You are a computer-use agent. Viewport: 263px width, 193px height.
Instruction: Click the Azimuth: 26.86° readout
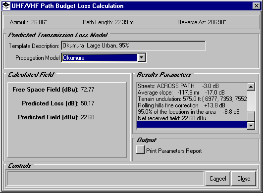tap(28, 22)
